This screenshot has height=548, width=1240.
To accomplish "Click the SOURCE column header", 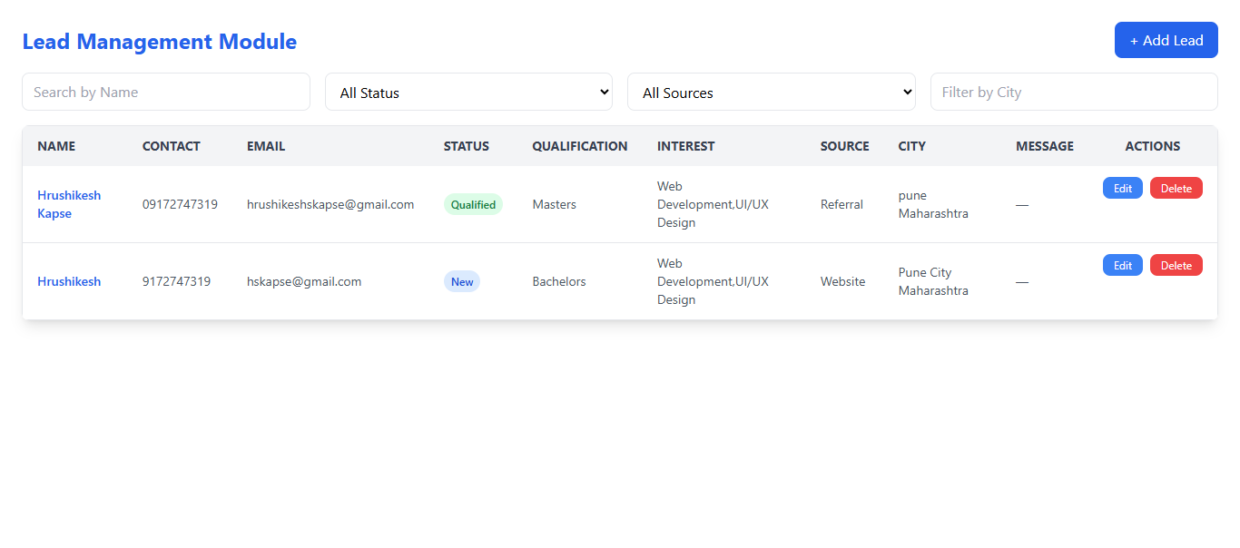I will tap(844, 146).
